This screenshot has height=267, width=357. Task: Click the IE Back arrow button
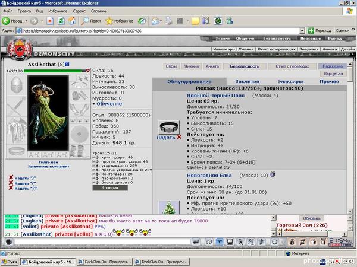coord(6,21)
